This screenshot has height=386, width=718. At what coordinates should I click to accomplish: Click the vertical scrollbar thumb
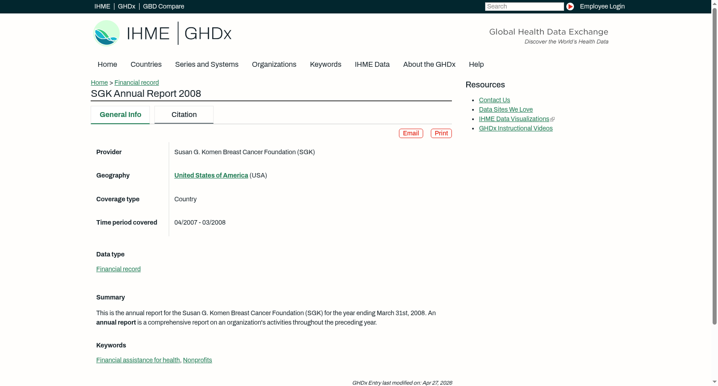point(714,166)
